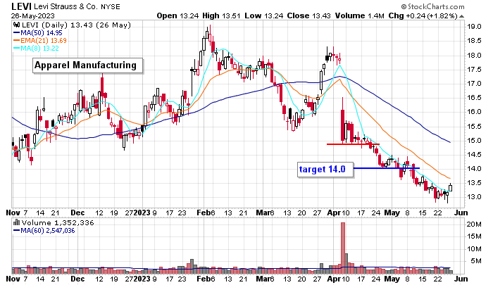Click the Apparel Manufacturing annotation box
This screenshot has width=493, height=285.
(86, 65)
